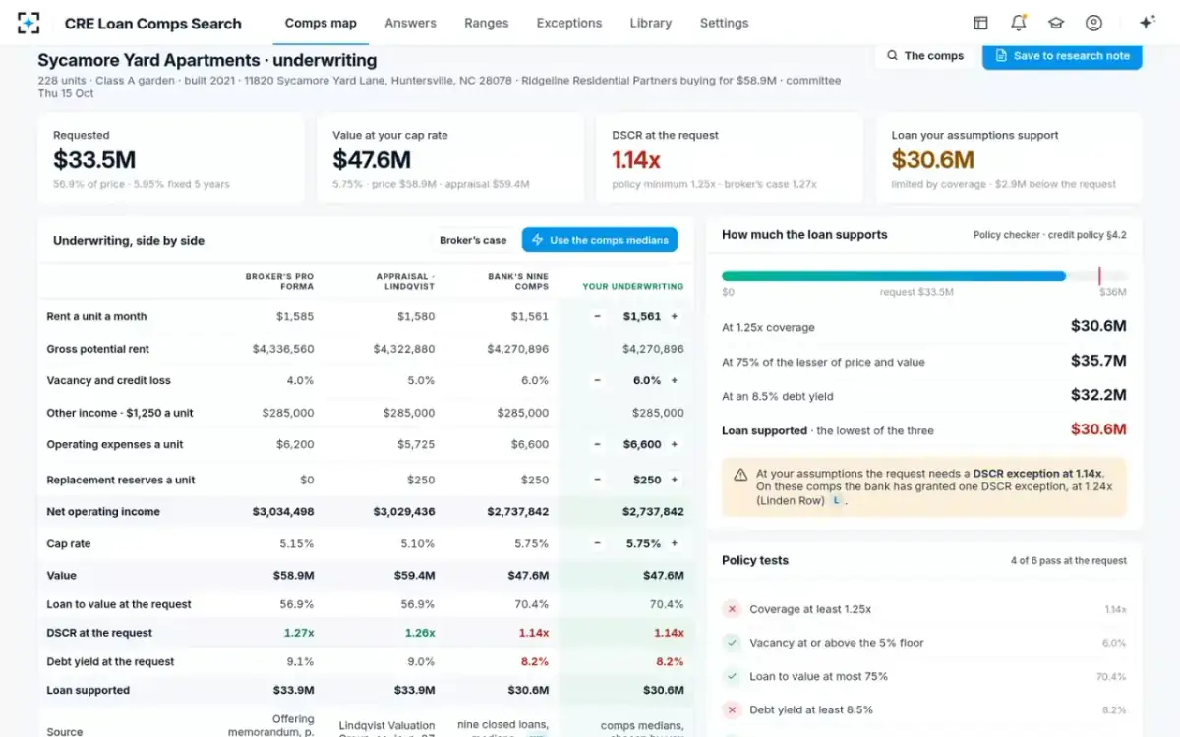Viewport: 1180px width, 737px height.
Task: Open Policy checker credit policy §4.2 link
Action: tap(1050, 235)
